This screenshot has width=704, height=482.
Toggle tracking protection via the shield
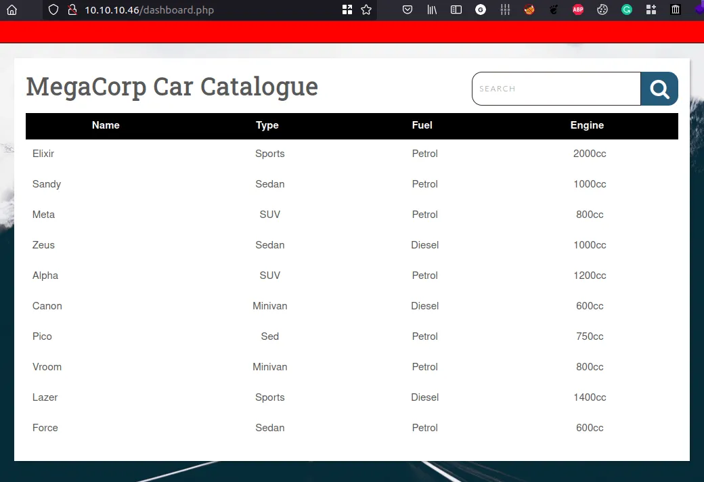(53, 10)
